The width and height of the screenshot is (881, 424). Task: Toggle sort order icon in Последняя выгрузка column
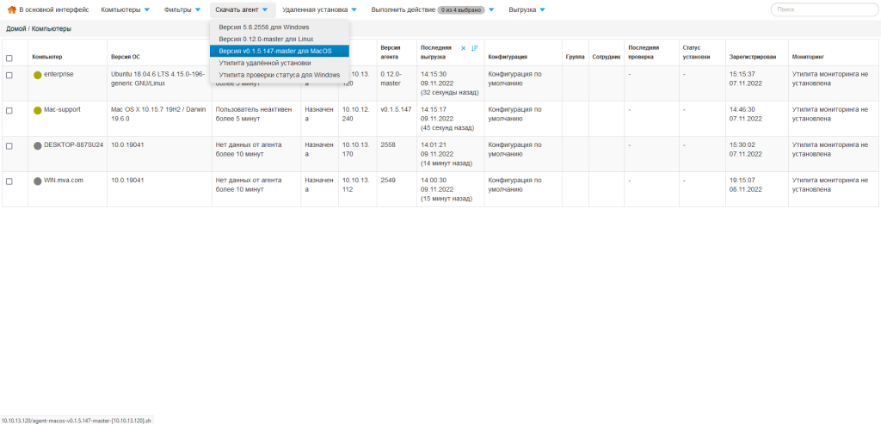coord(475,48)
